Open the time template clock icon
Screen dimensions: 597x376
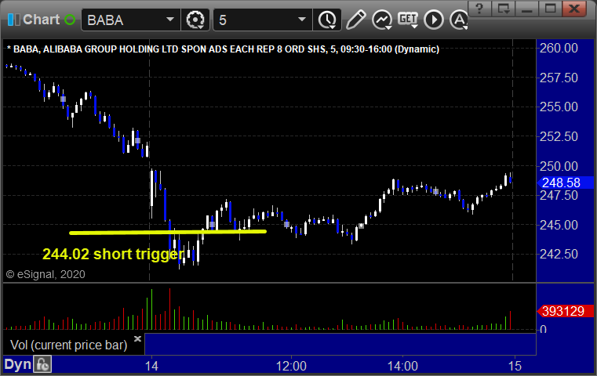coord(327,20)
